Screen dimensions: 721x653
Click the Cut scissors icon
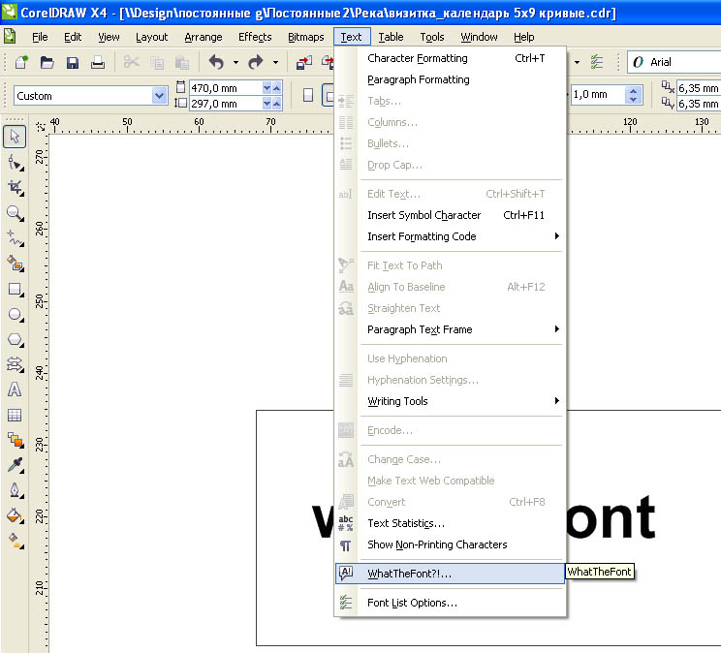coord(132,62)
